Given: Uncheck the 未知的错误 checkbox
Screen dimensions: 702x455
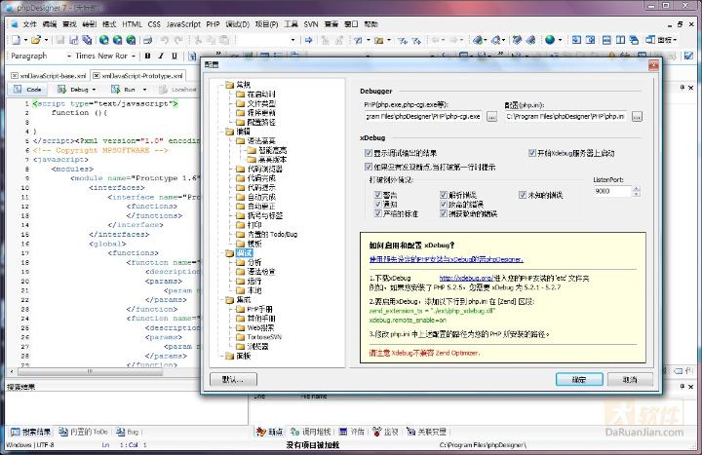Looking at the screenshot, I should (x=523, y=195).
